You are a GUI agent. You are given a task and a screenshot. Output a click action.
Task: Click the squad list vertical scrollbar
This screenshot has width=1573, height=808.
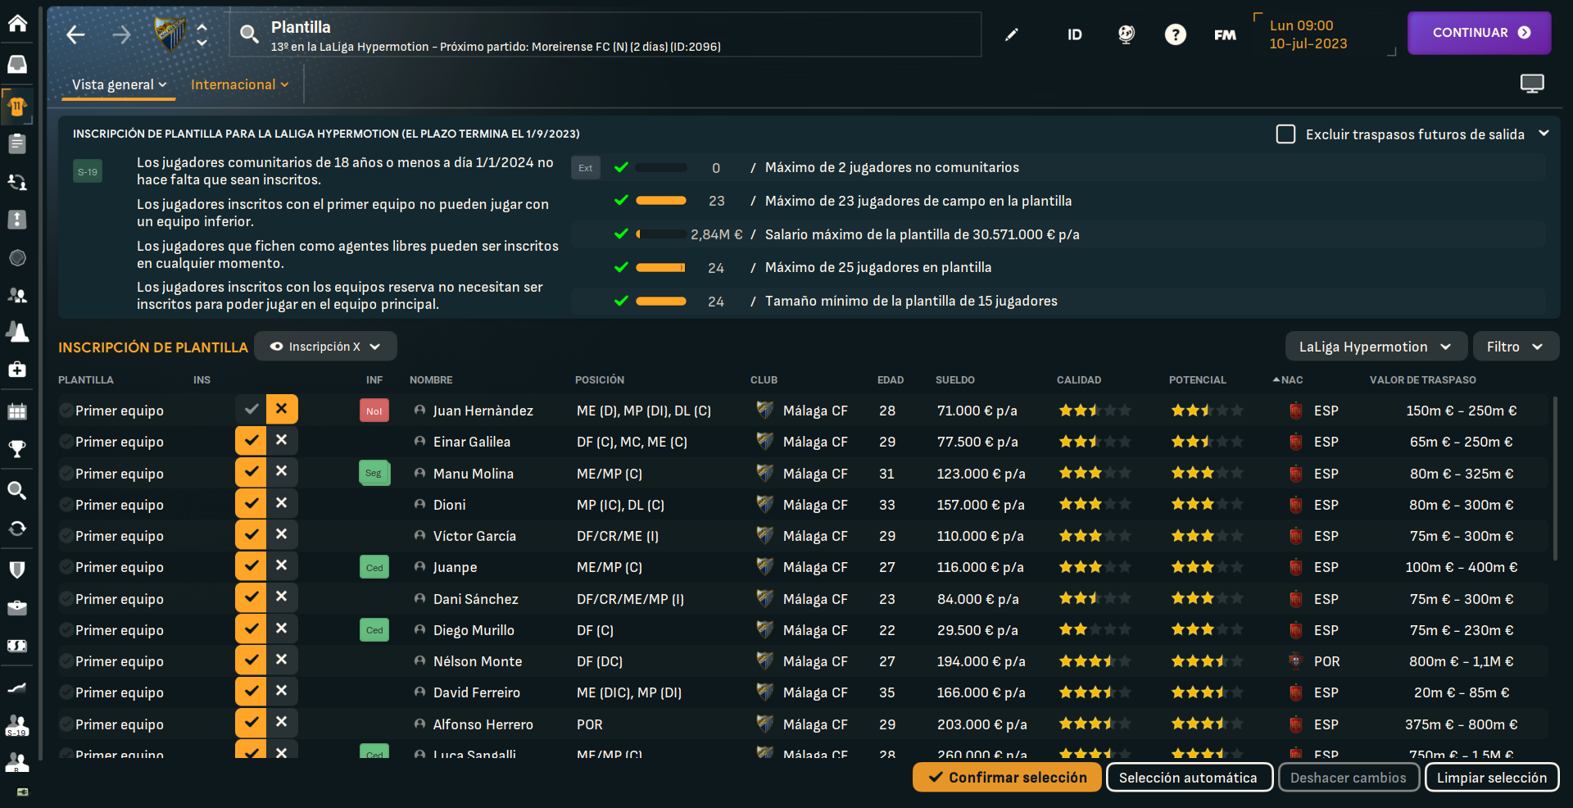(x=1555, y=479)
